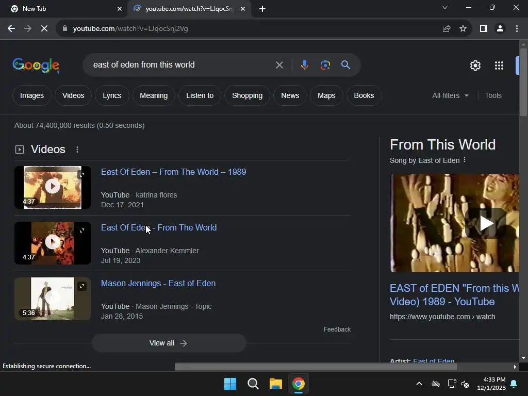Open the Google apps grid
Image resolution: width=528 pixels, height=396 pixels.
coord(499,65)
